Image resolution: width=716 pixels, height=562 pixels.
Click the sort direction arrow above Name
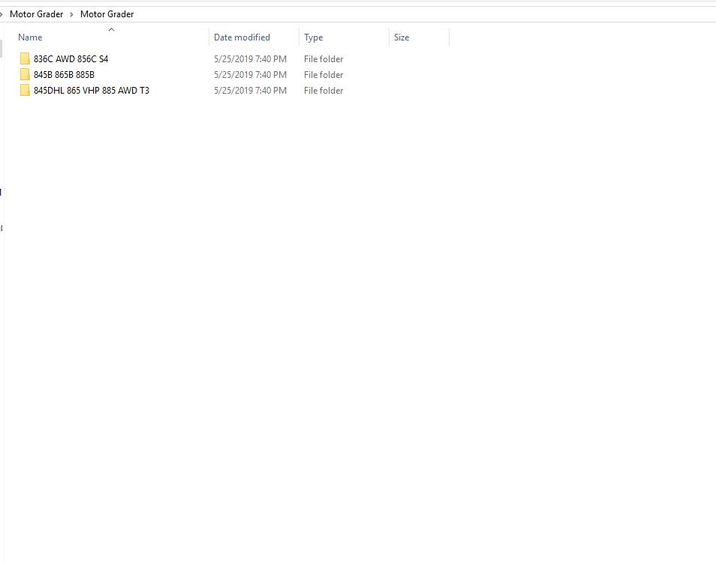click(111, 30)
